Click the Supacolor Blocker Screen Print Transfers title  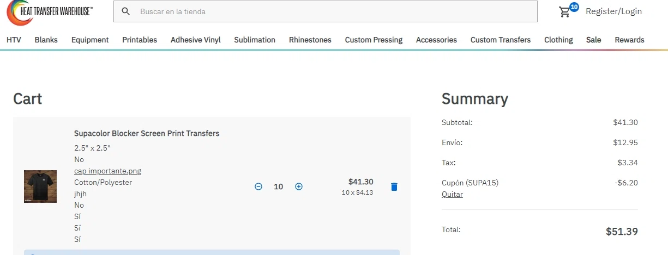[147, 133]
